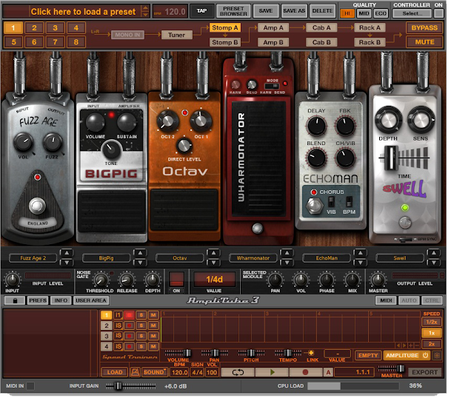
Task: Toggle the controller ON checkbox
Action: [x=438, y=13]
